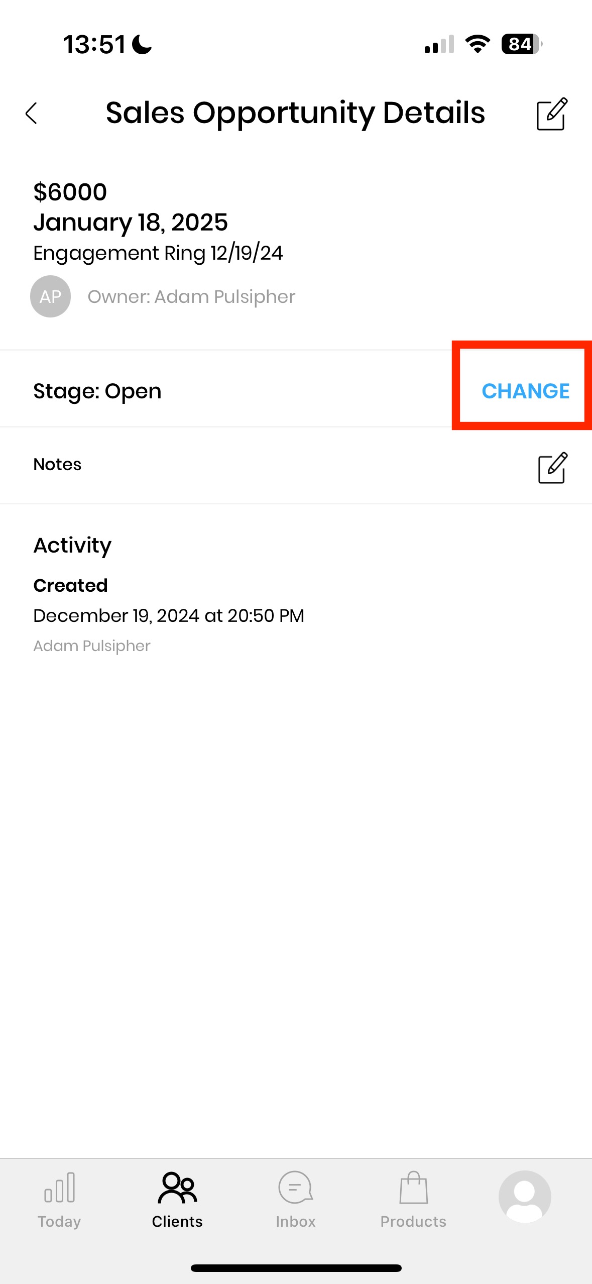The height and width of the screenshot is (1284, 592).
Task: Tap the Clients tab
Action: tap(177, 1200)
